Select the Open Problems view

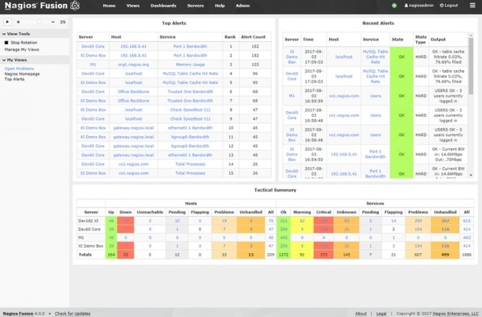19,69
